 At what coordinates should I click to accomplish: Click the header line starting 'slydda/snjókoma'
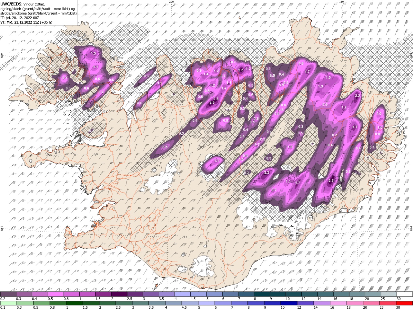[x=38, y=13]
